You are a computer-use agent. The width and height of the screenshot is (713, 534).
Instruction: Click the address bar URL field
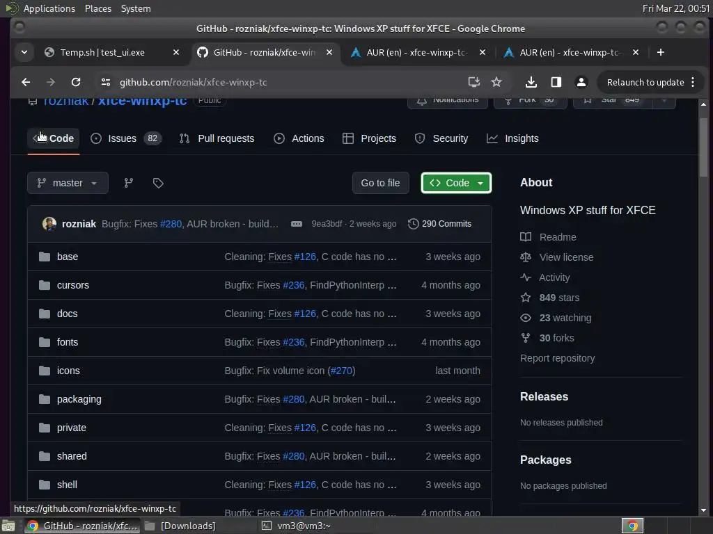coord(282,82)
